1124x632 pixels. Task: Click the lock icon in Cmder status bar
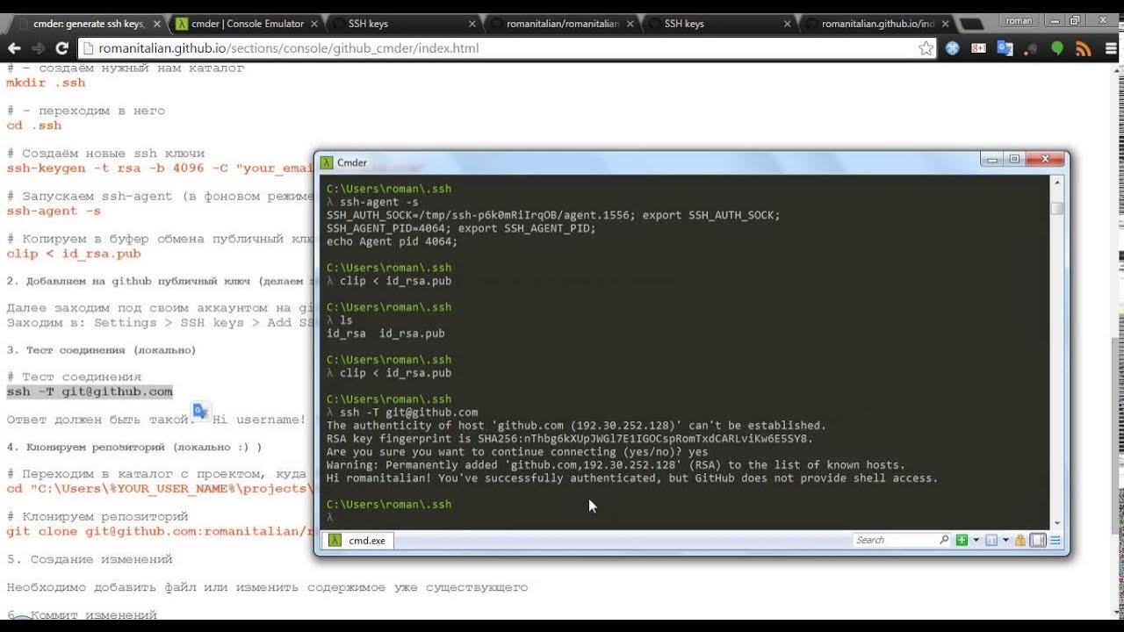tap(1019, 540)
